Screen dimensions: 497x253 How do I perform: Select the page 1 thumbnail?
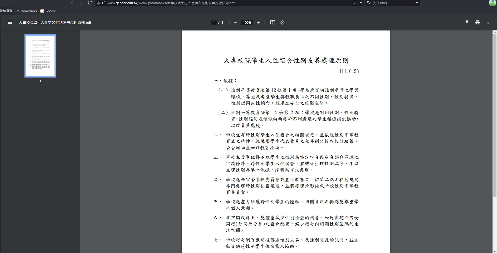(x=40, y=56)
